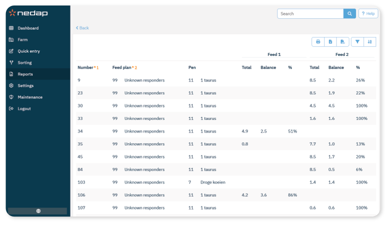Open the Help button

368,14
